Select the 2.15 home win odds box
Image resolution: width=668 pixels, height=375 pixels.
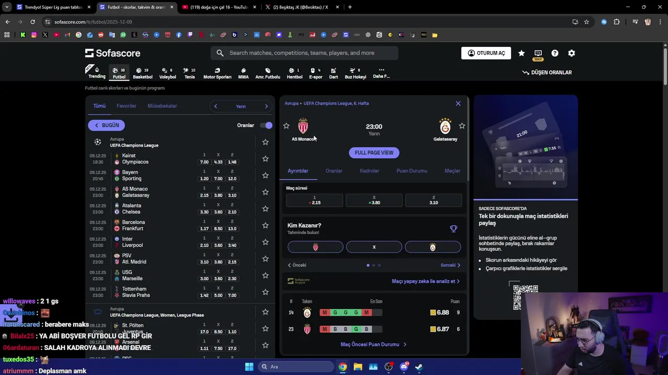pyautogui.click(x=315, y=201)
